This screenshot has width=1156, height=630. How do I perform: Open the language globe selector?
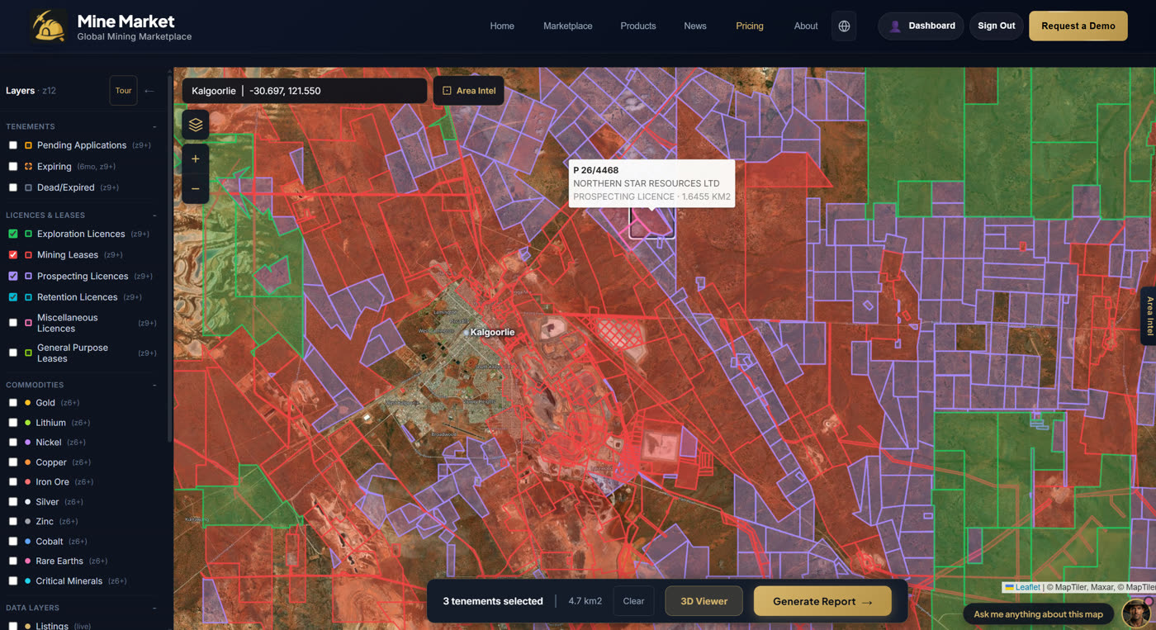coord(844,26)
